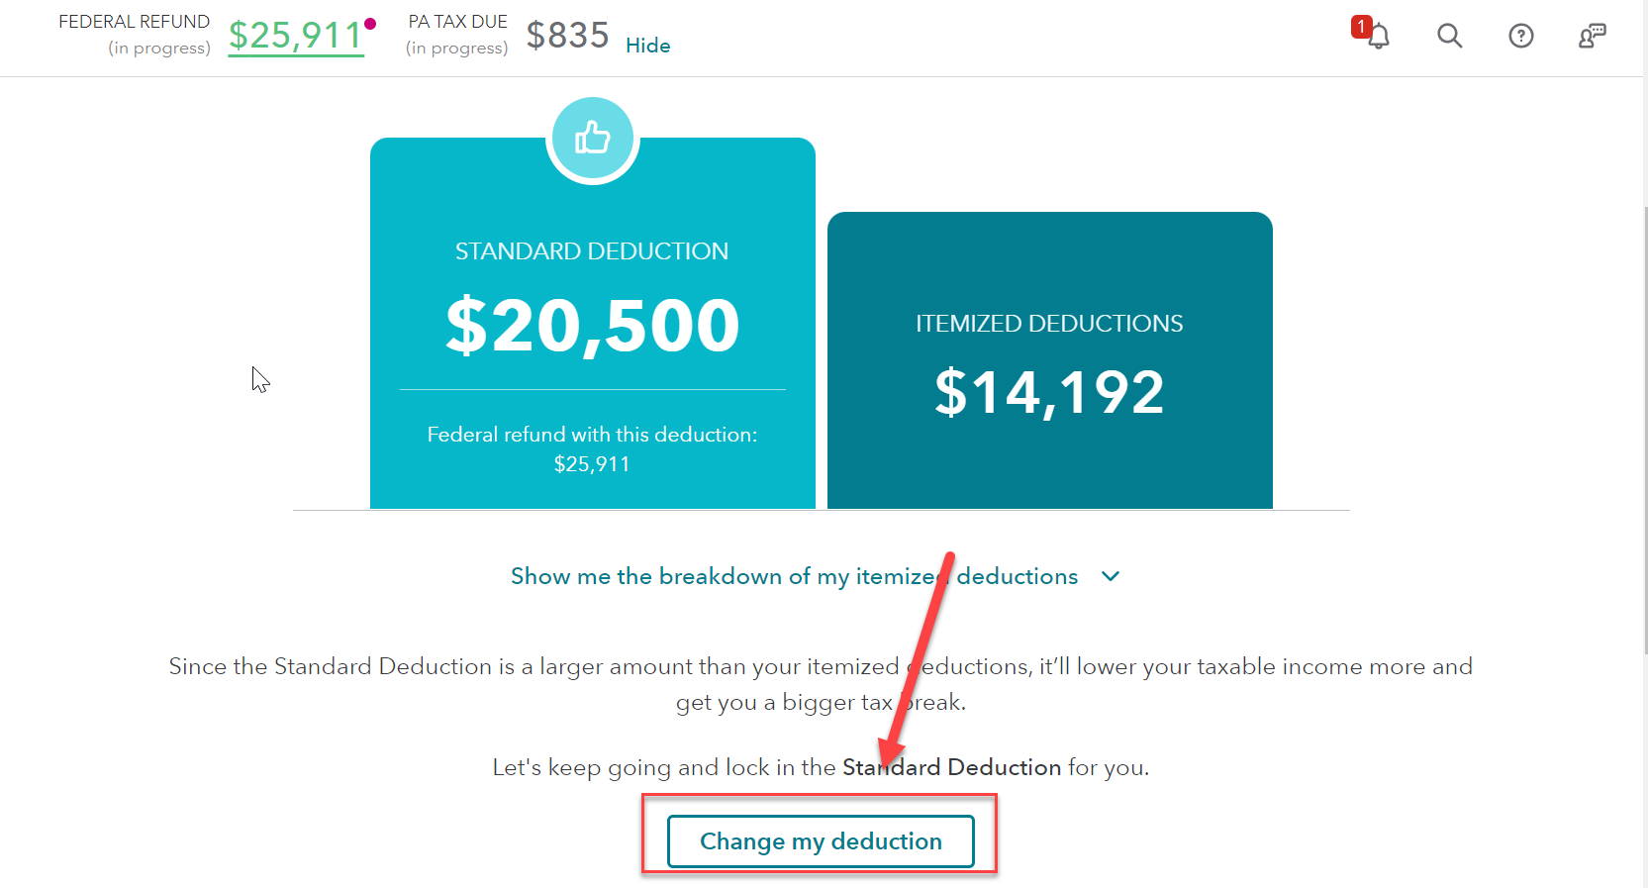Image resolution: width=1648 pixels, height=888 pixels.
Task: Click the FEDERAL REFUND label
Action: [x=134, y=22]
